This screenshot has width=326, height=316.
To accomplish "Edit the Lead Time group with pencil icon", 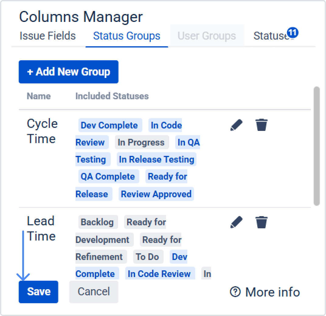I will point(237,222).
